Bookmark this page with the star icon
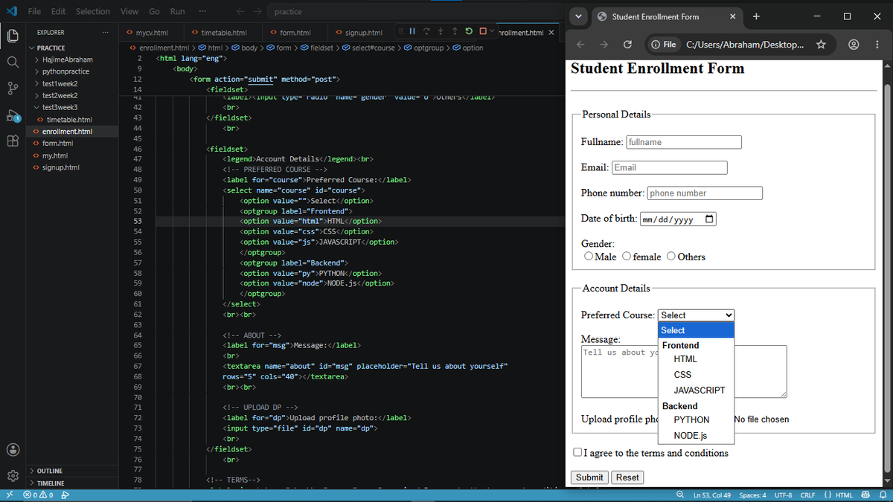The height and width of the screenshot is (502, 893). [821, 45]
